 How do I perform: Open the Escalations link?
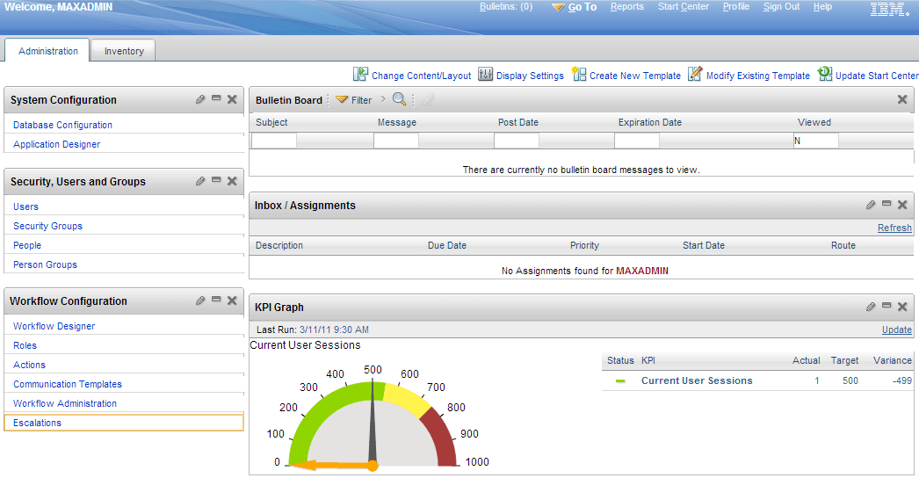[37, 423]
